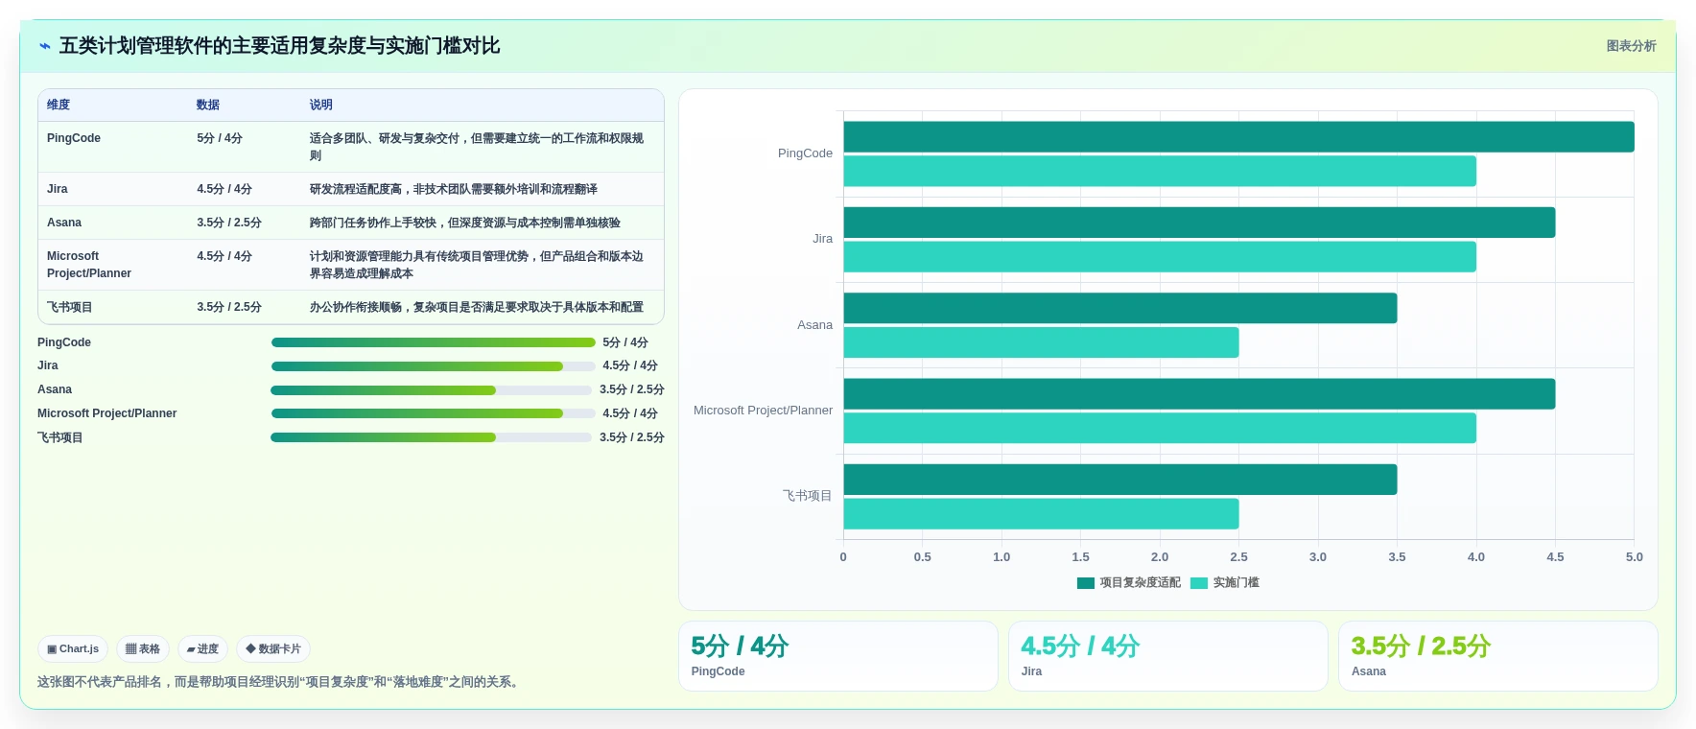Toggle the 项目复杂度适配 legend swatch
Screen dimensions: 1696x729
tap(1086, 583)
